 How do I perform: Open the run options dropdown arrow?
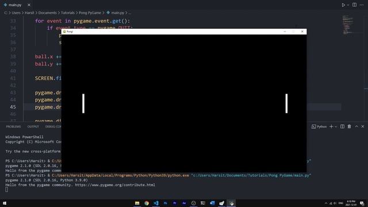point(348,5)
